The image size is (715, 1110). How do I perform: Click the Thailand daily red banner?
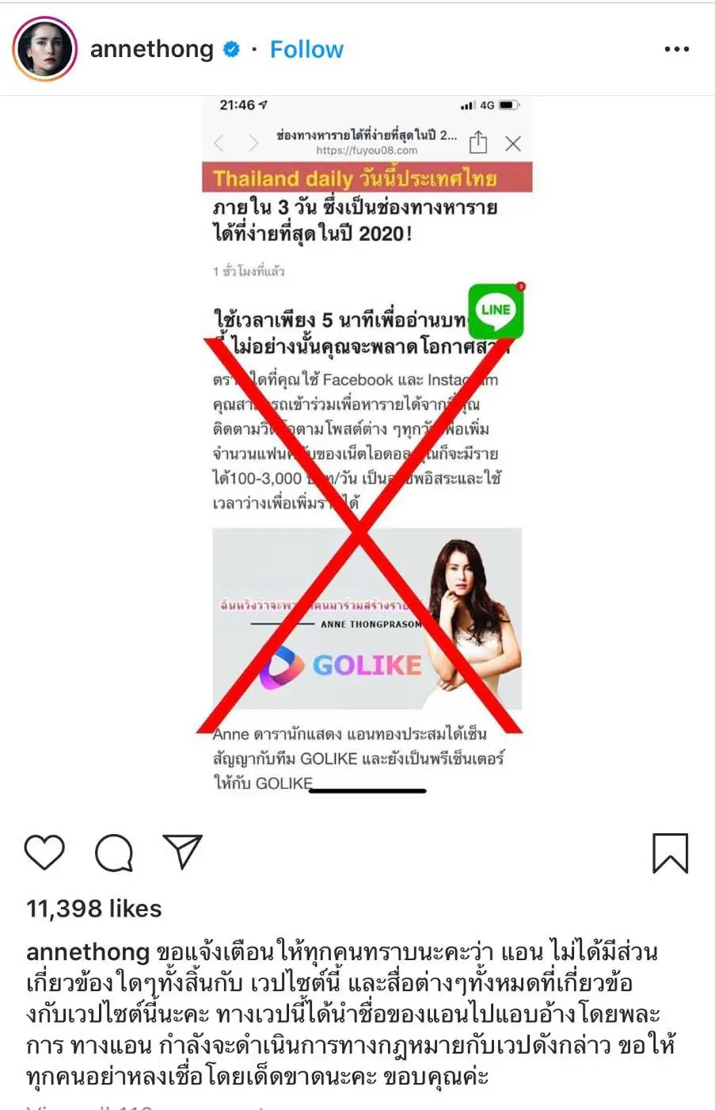(367, 178)
